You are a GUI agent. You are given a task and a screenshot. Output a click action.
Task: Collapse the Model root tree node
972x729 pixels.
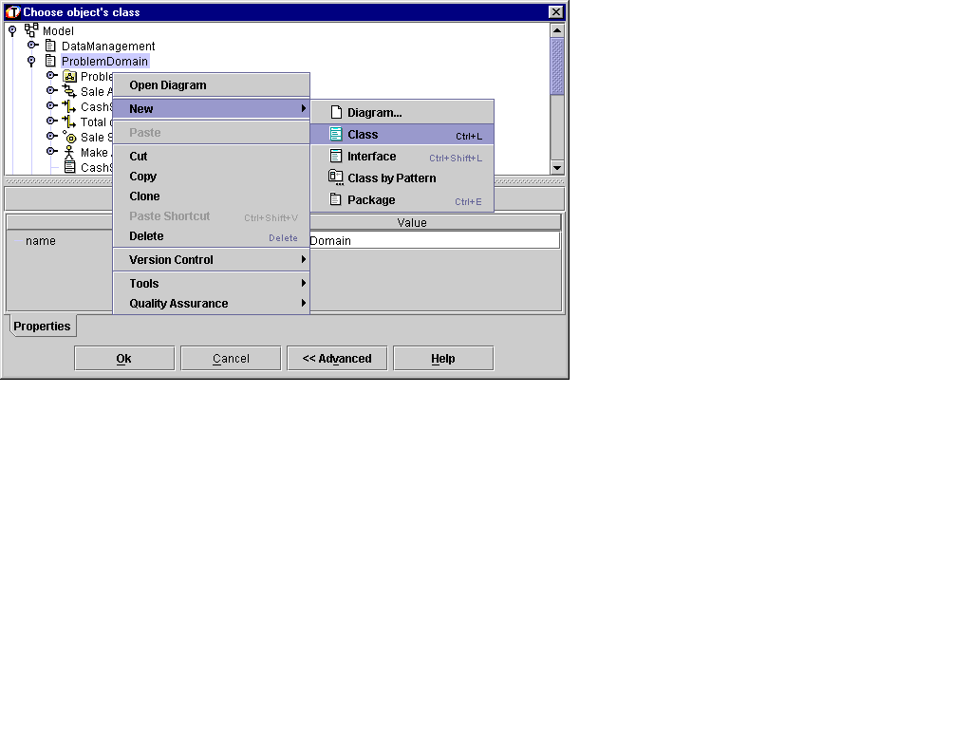(x=12, y=30)
